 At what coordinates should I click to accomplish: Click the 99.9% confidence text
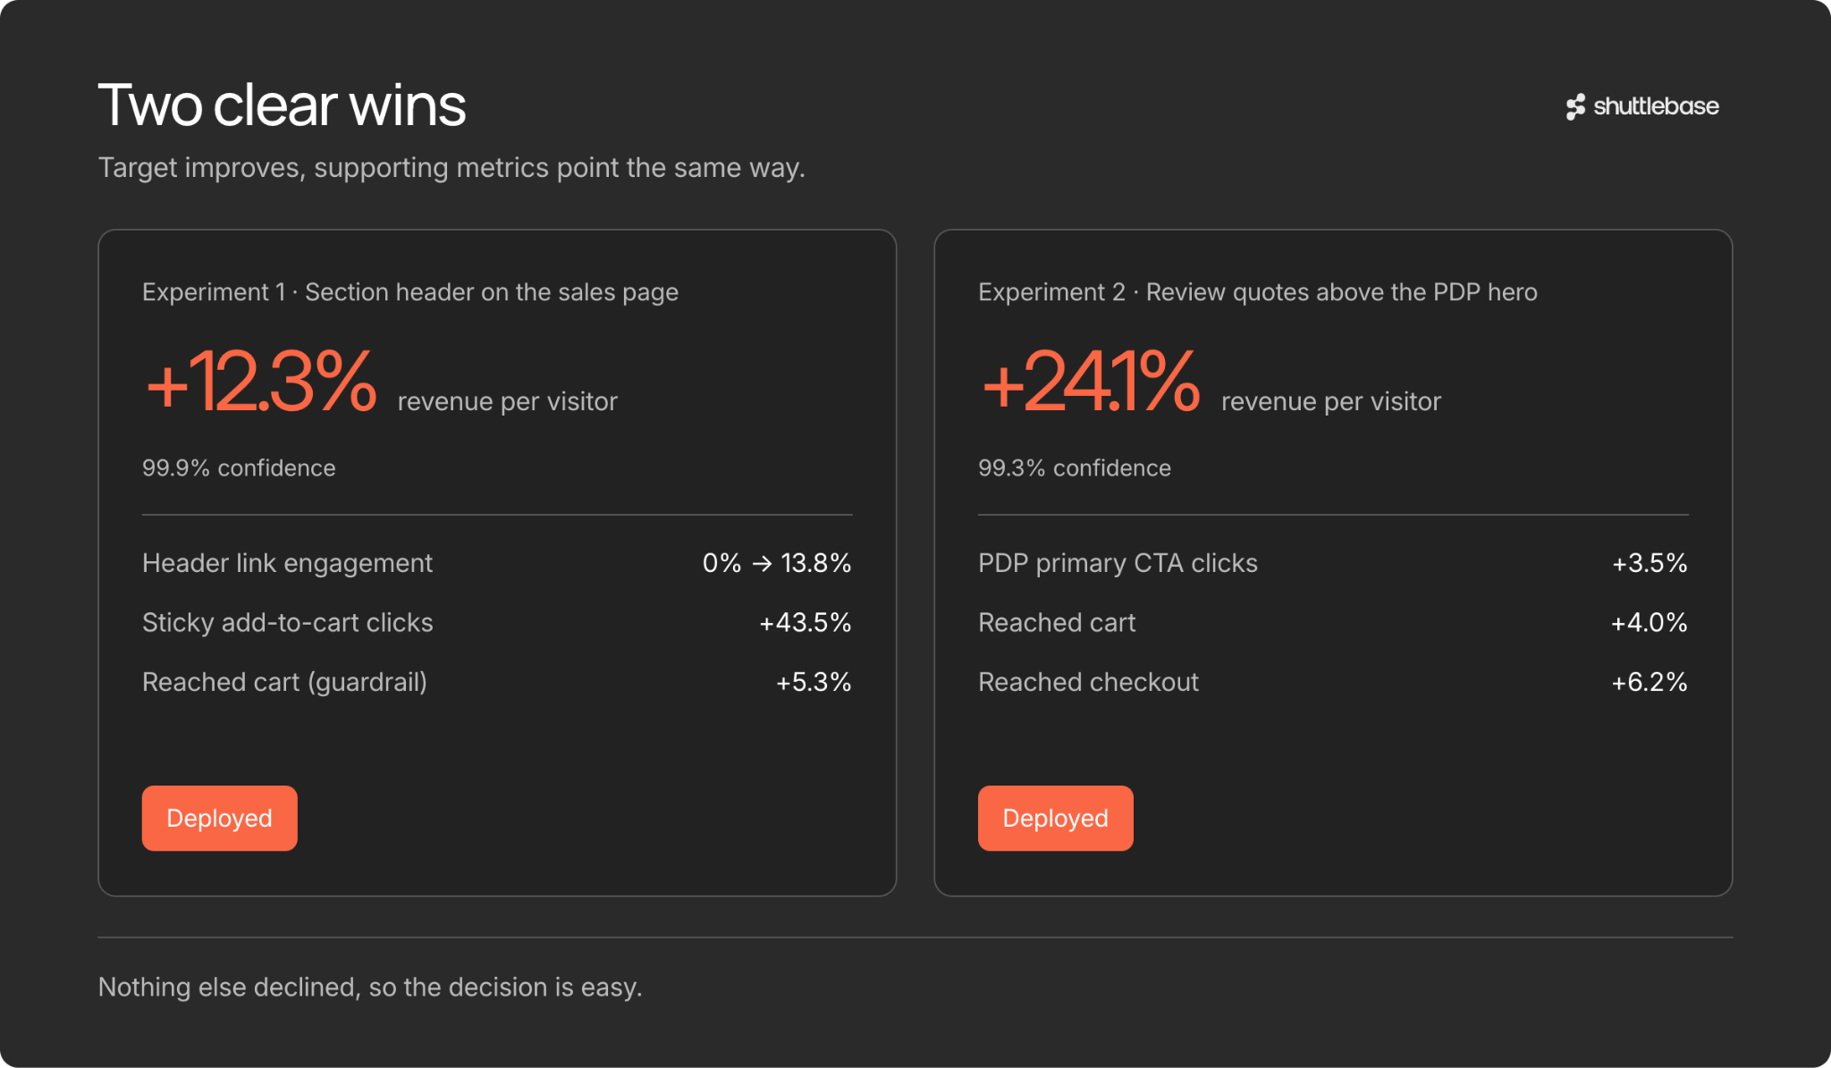point(239,468)
